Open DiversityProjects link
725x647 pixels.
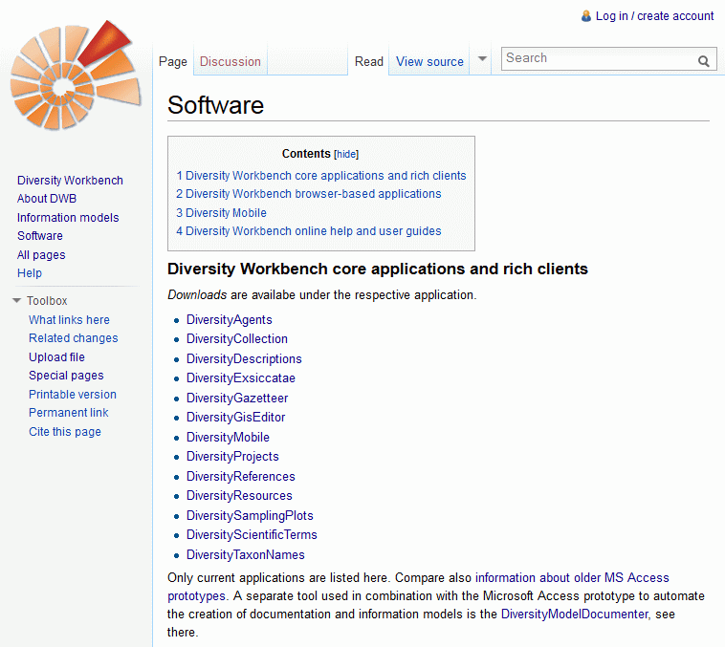pyautogui.click(x=232, y=457)
